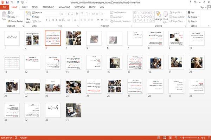The width and height of the screenshot is (211, 140).
Task: Click the Redo/Repeat icon
Action: (18, 2)
